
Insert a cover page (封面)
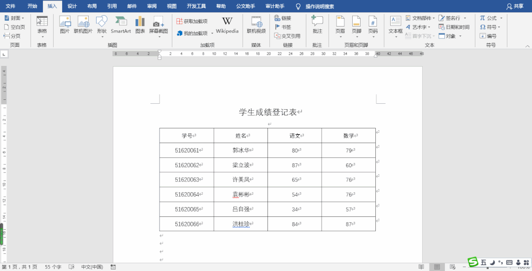pos(14,18)
